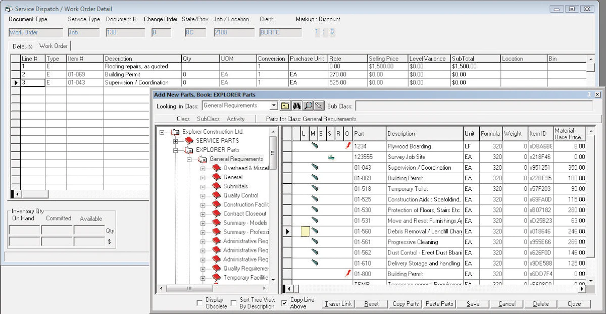Click the Building Permit description on line 2
Image resolution: width=606 pixels, height=314 pixels.
pyautogui.click(x=142, y=74)
